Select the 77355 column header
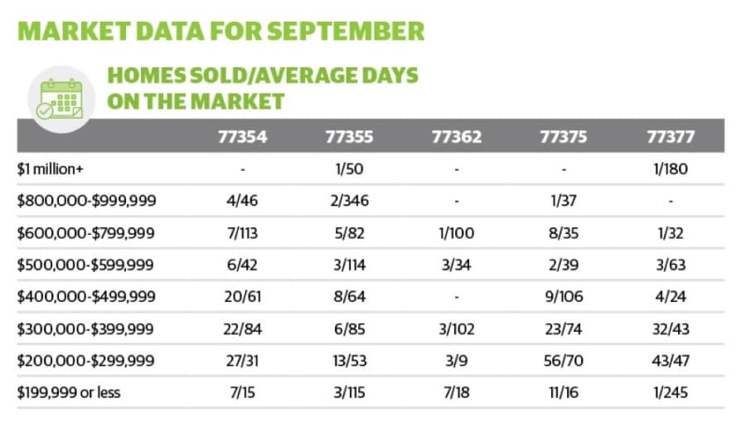 click(x=349, y=137)
